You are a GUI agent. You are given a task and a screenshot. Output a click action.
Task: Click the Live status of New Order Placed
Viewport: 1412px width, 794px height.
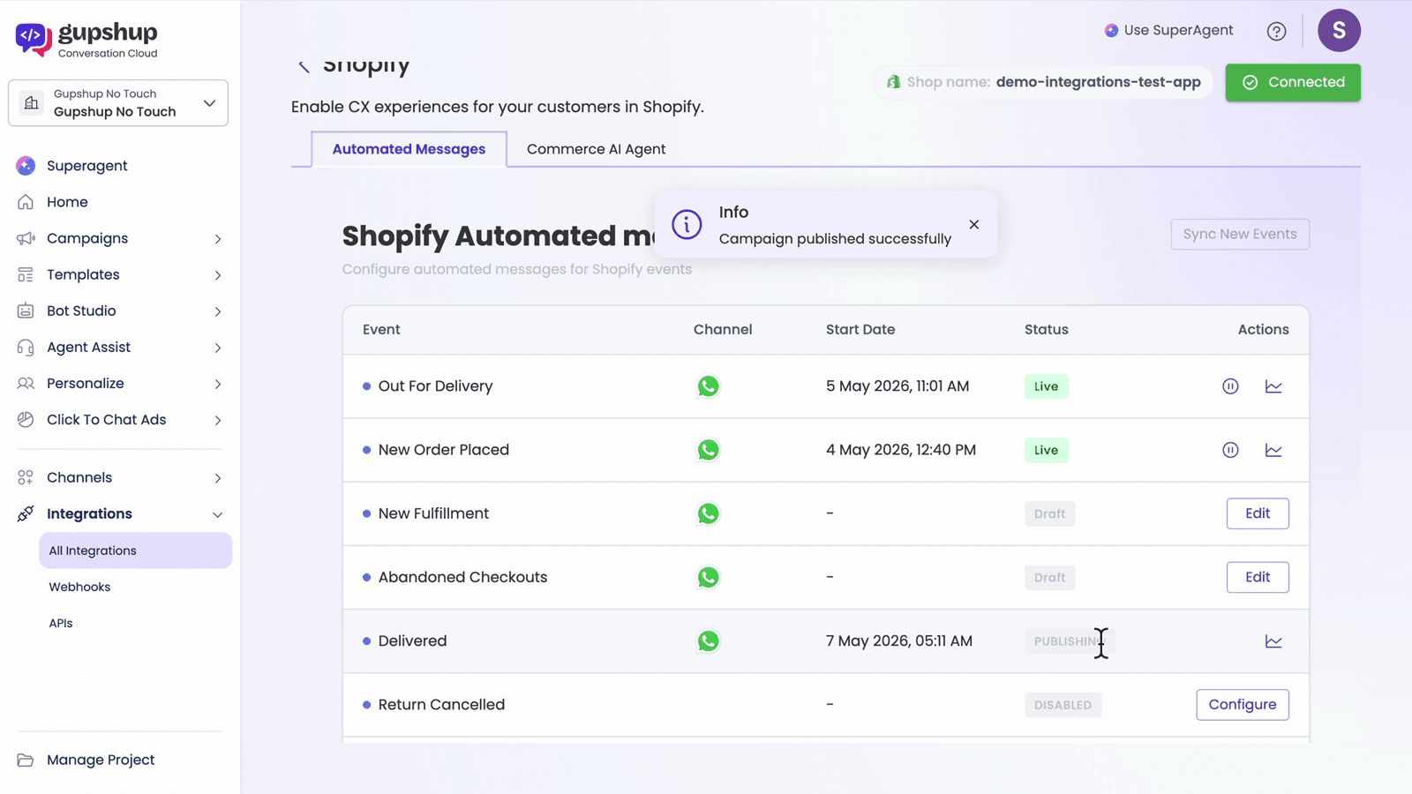[1046, 450]
